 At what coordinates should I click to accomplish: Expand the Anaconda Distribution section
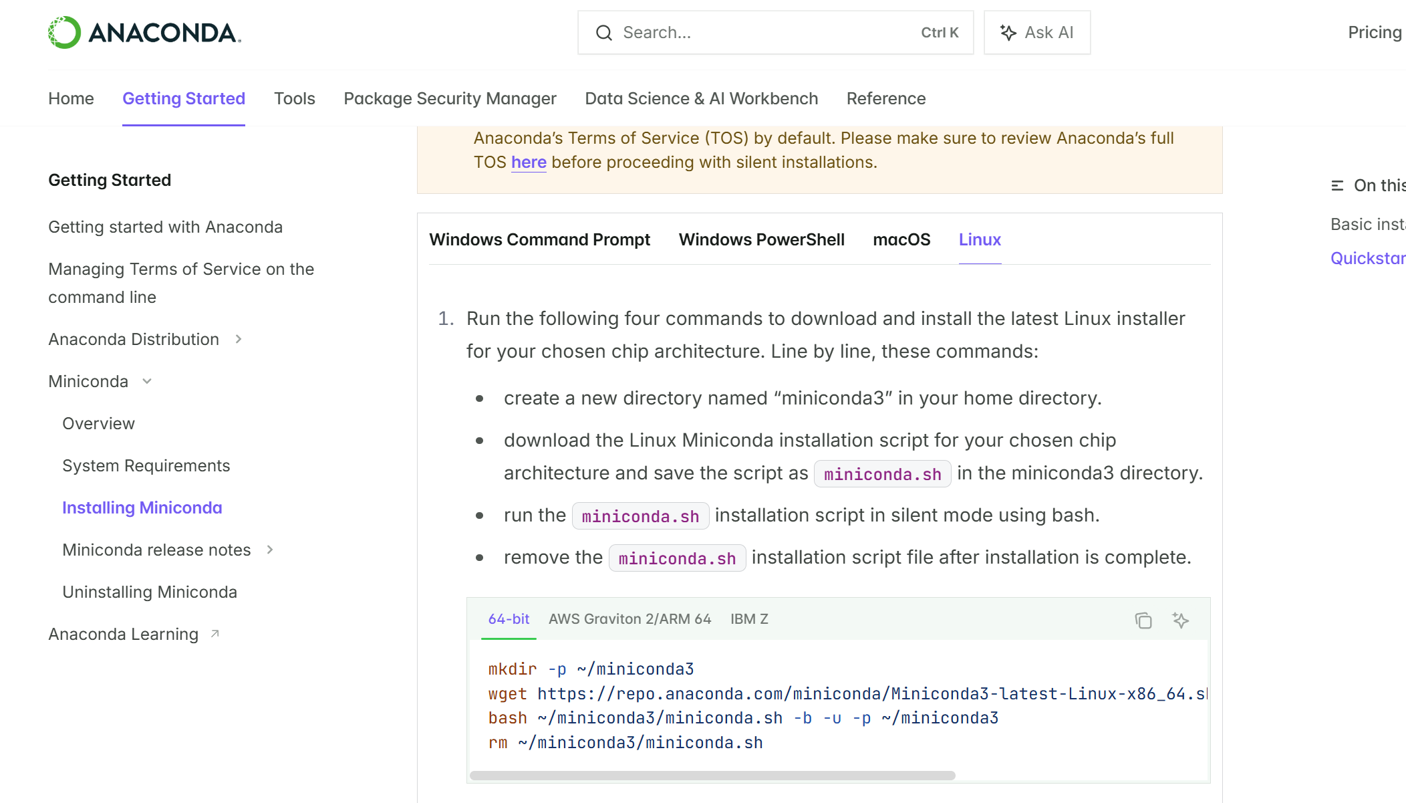click(x=239, y=340)
